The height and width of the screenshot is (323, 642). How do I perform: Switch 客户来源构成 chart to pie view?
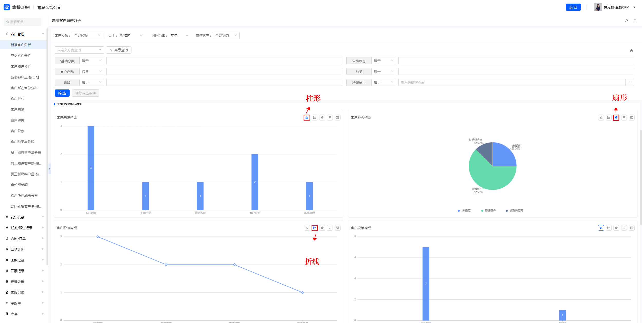322,117
